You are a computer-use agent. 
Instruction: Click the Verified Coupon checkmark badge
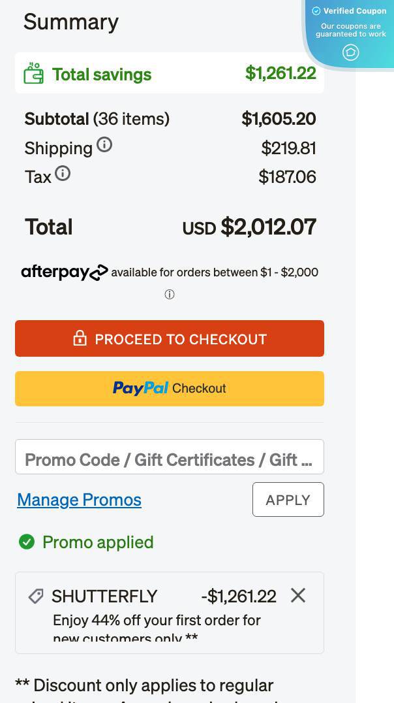point(316,10)
